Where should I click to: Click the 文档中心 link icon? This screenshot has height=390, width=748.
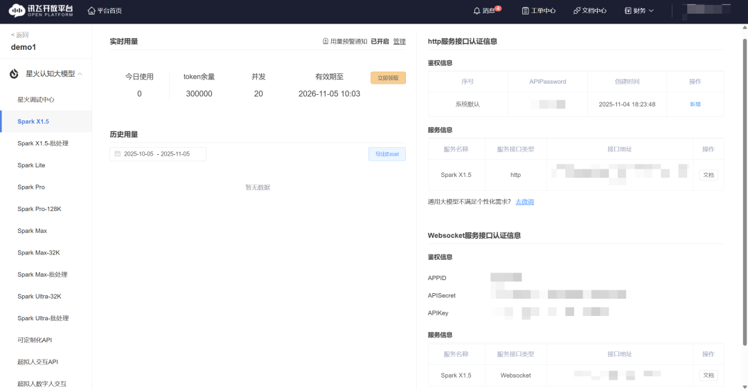(577, 10)
